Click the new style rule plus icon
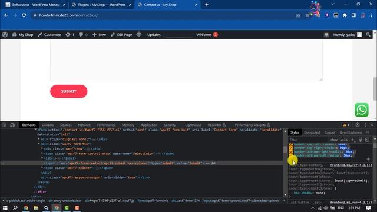Viewport: 377px width, 212px height. click(x=353, y=140)
